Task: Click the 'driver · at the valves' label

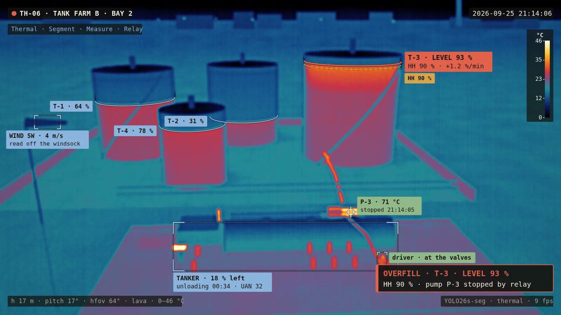Action: (432, 258)
